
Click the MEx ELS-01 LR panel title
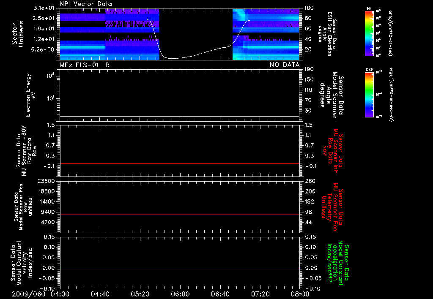(x=85, y=65)
